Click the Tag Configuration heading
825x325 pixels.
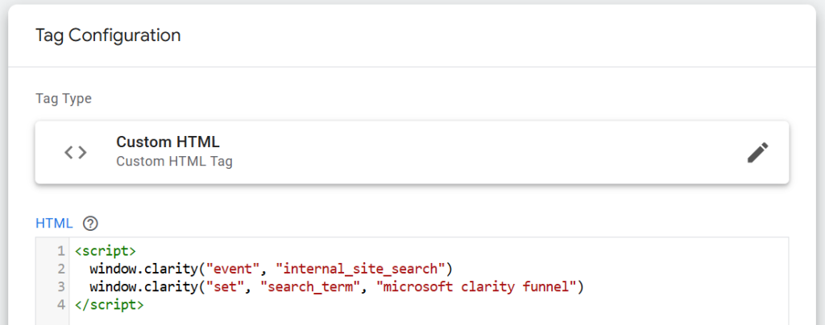point(108,35)
